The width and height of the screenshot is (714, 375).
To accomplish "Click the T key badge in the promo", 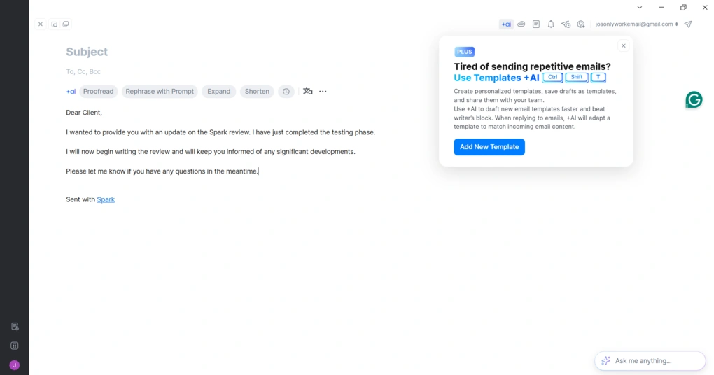I will pyautogui.click(x=598, y=78).
